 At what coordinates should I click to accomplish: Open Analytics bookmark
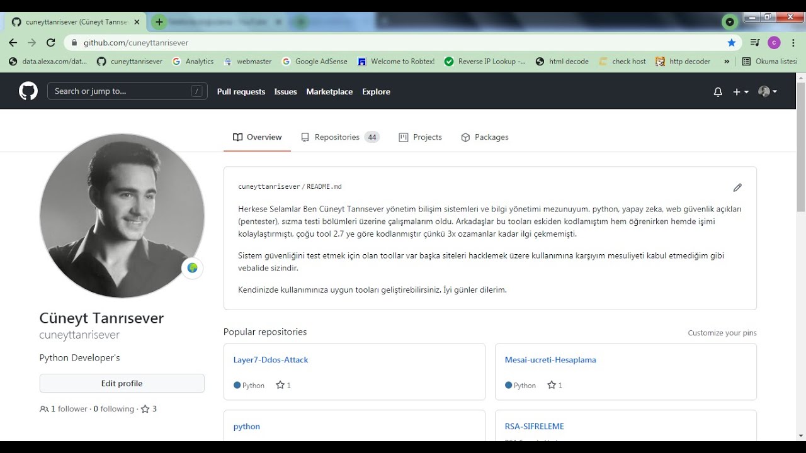pyautogui.click(x=193, y=62)
